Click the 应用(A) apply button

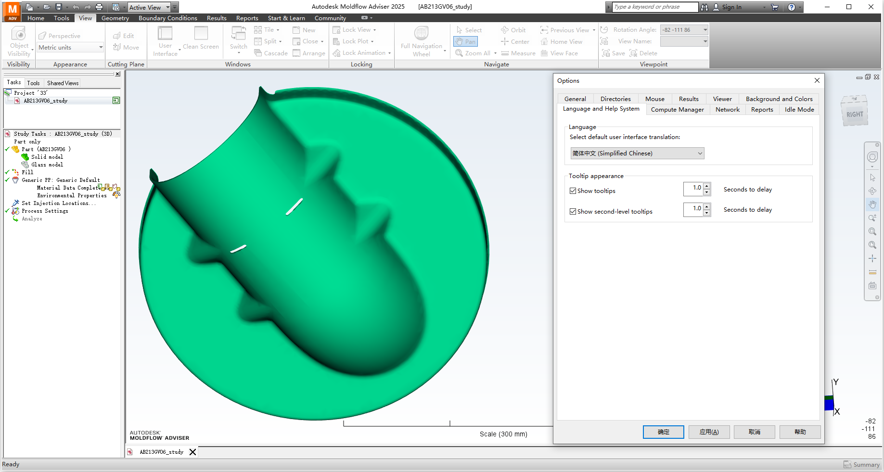coord(709,432)
